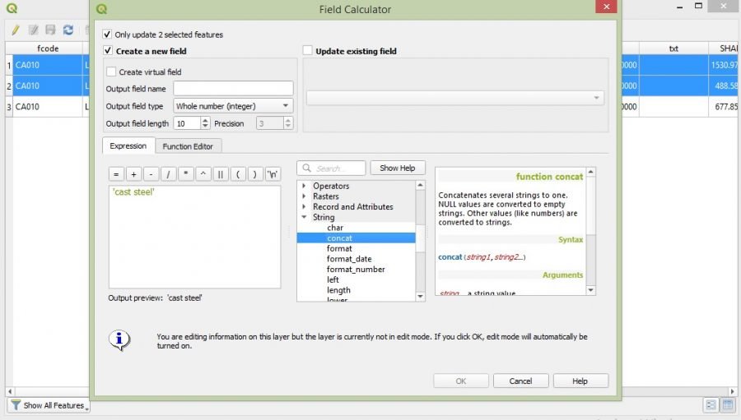Switch to table view icon
The image size is (741, 420).
(x=728, y=405)
